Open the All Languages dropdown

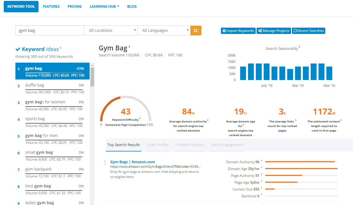coord(164,30)
